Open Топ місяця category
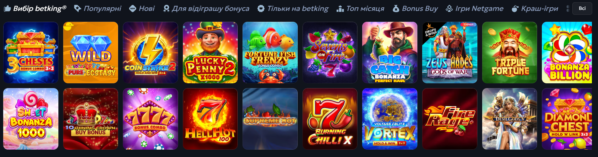This screenshot has height=157, width=598. coord(360,9)
